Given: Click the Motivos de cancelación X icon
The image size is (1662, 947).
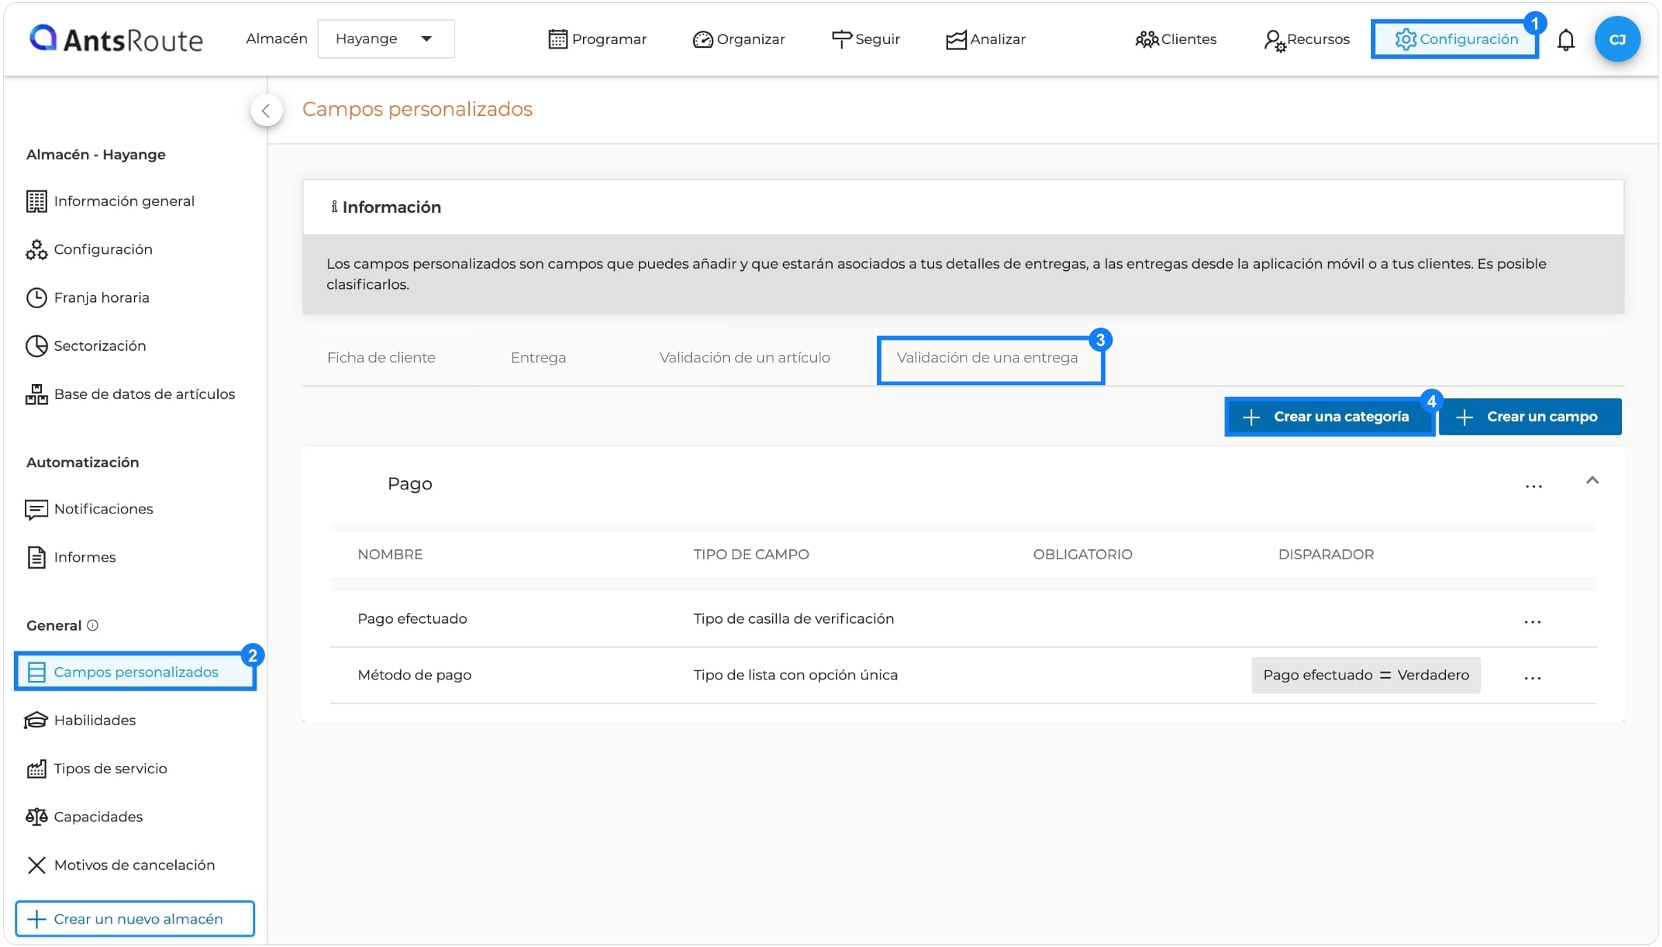Looking at the screenshot, I should 37,865.
